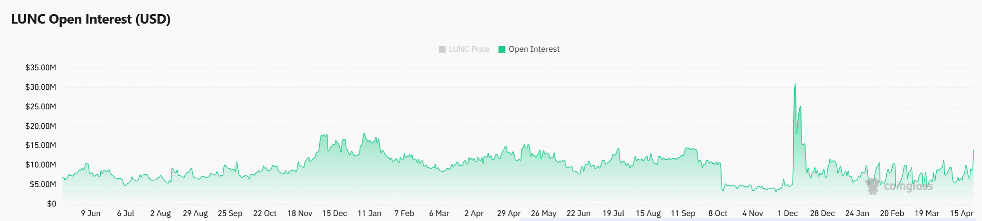The image size is (982, 221).
Task: Click the gray LUNC Price legend square
Action: pyautogui.click(x=442, y=49)
